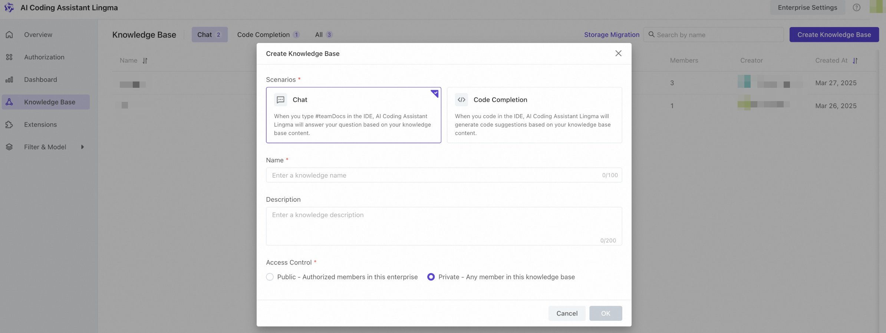Viewport: 886px width, 333px height.
Task: Click the members count 3 cell
Action: (672, 83)
